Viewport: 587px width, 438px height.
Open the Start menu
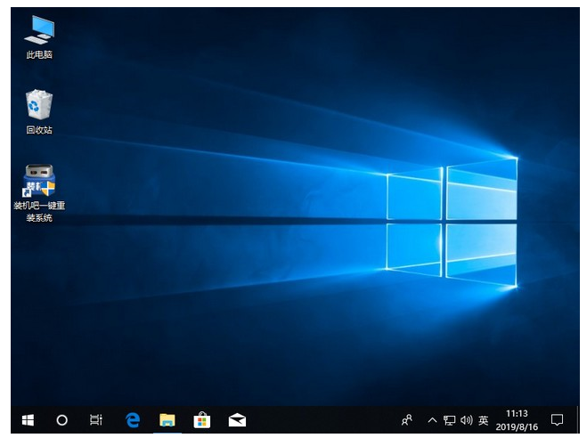point(28,419)
